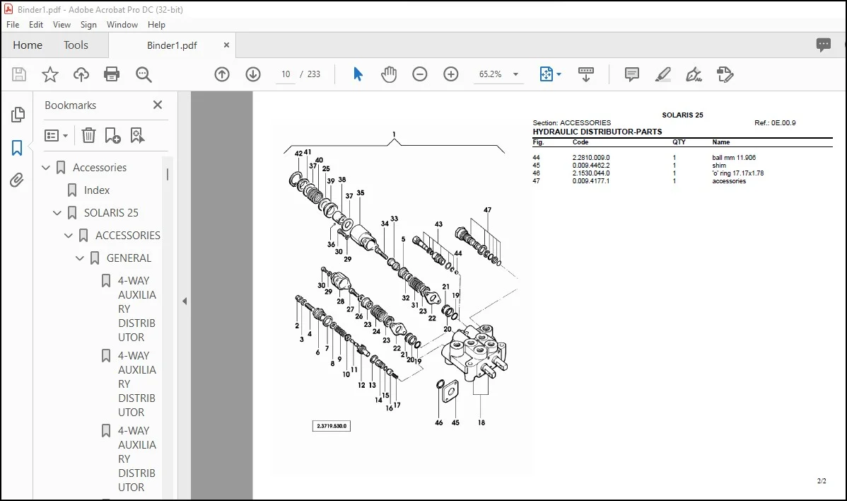The height and width of the screenshot is (501, 847).
Task: Open the Help menu
Action: 156,24
